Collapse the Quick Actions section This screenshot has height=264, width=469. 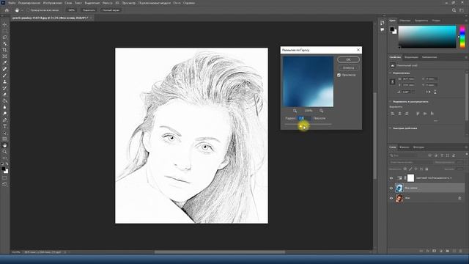[390, 128]
